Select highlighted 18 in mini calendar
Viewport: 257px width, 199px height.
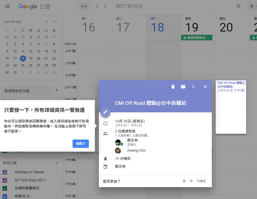pos(23,58)
